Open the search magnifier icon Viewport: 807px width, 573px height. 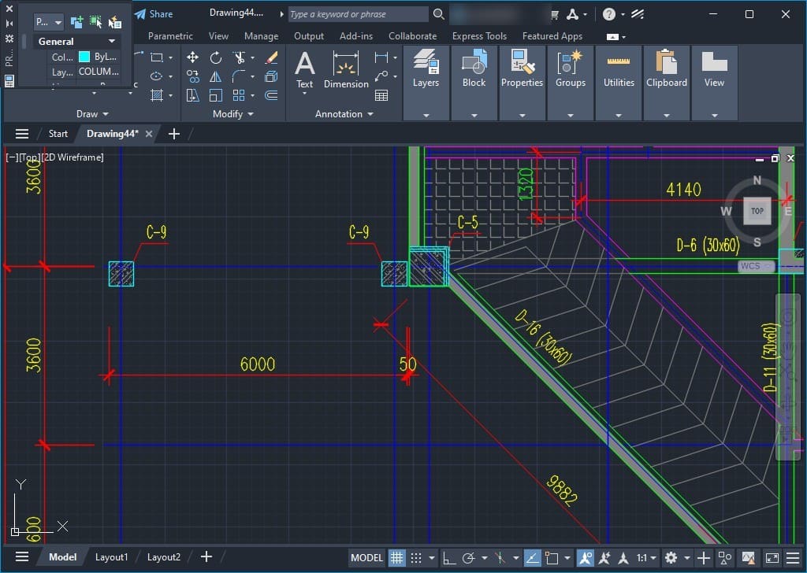[x=438, y=14]
